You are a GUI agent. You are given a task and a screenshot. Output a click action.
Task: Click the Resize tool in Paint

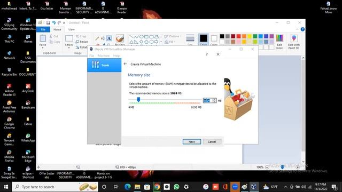coord(82,42)
